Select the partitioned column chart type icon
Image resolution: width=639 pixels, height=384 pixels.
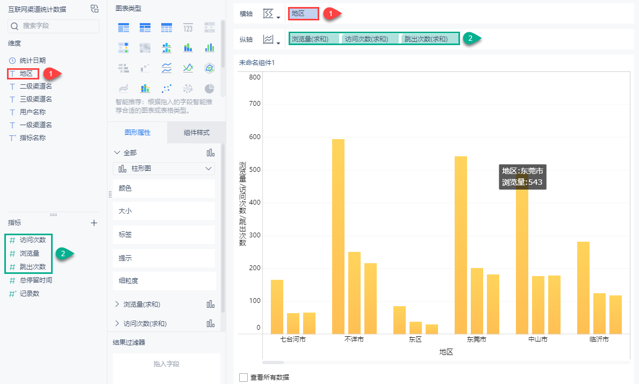(166, 48)
